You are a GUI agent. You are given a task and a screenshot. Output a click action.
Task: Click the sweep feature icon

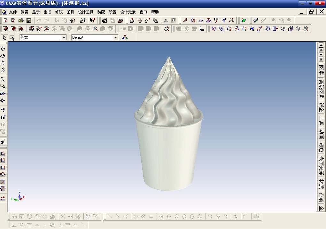147,20
